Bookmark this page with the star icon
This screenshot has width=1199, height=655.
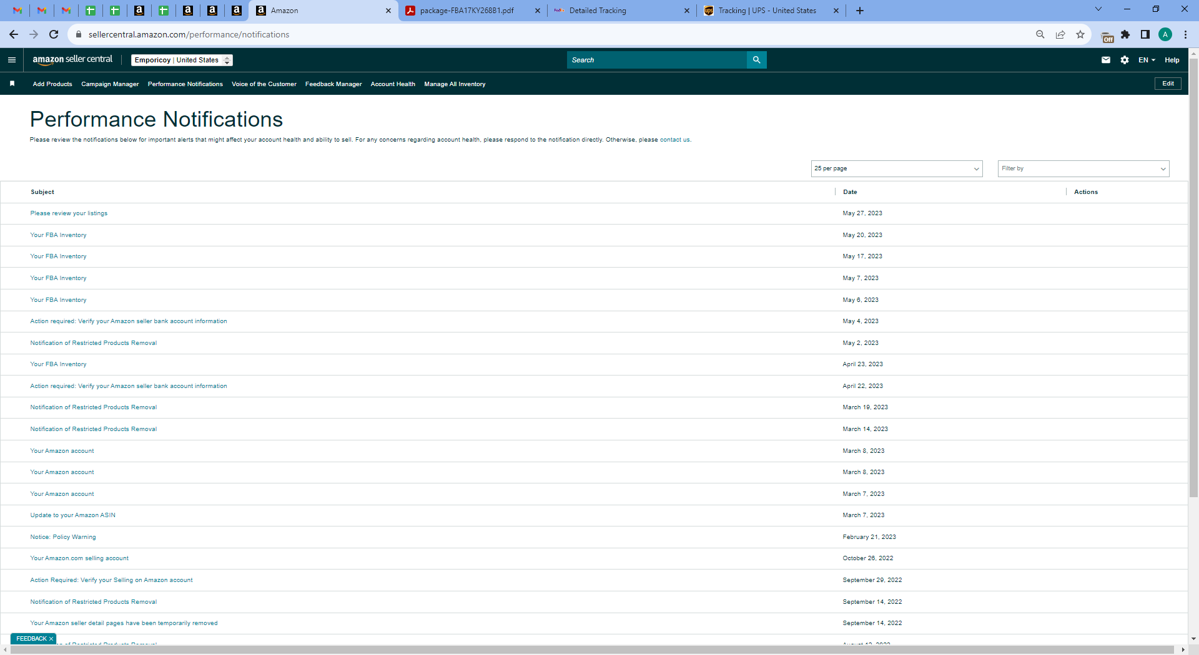click(x=1080, y=34)
